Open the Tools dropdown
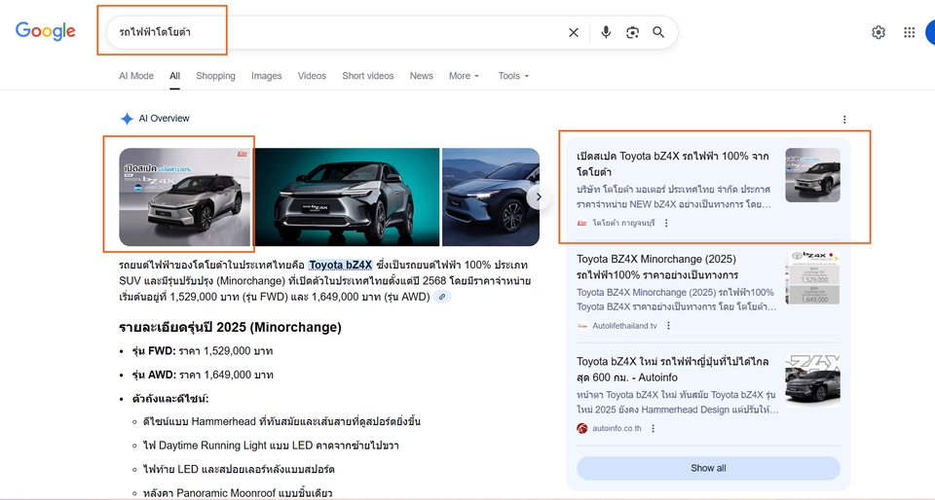Viewport: 935px width, 500px height. click(x=513, y=76)
